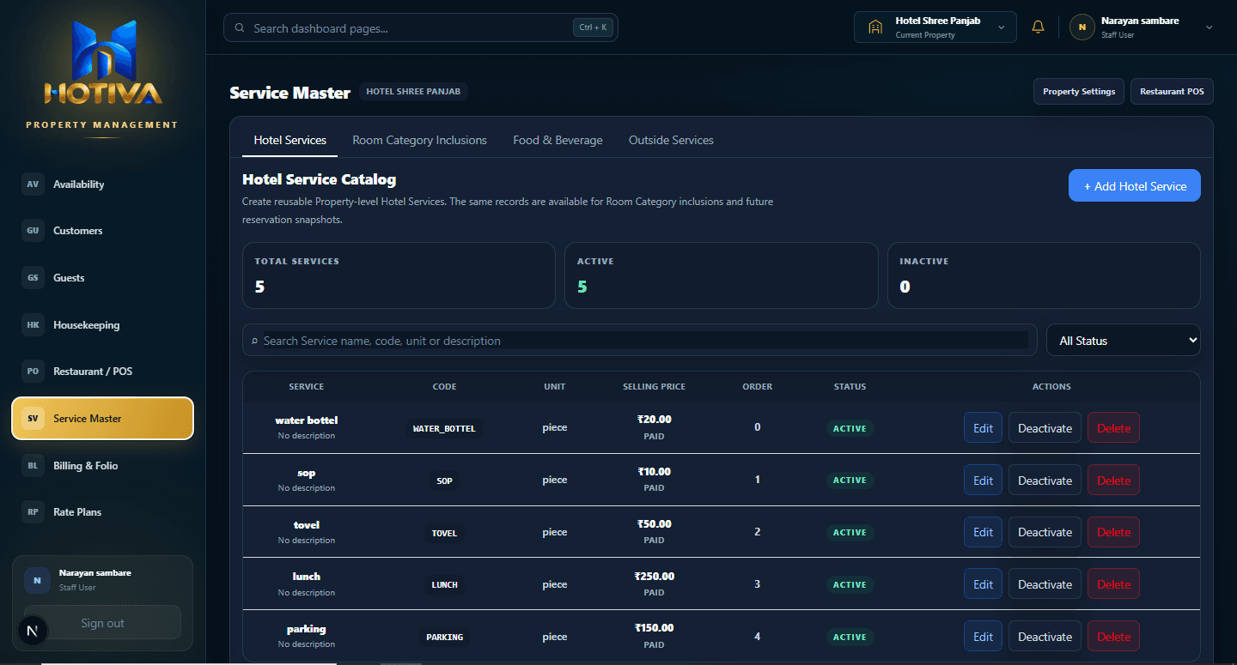
Task: Click the notification bell icon
Action: click(x=1038, y=27)
